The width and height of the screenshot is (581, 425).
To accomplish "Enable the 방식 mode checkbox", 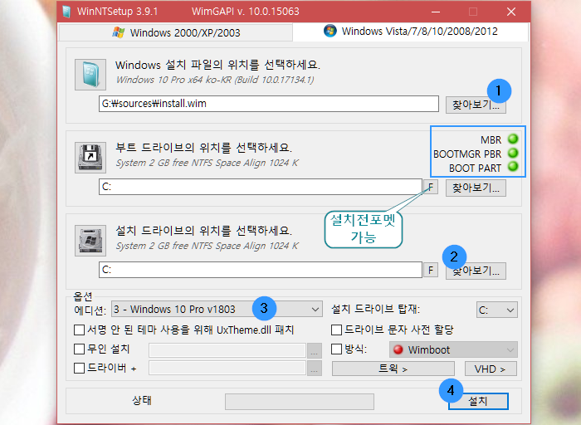I will pyautogui.click(x=336, y=349).
